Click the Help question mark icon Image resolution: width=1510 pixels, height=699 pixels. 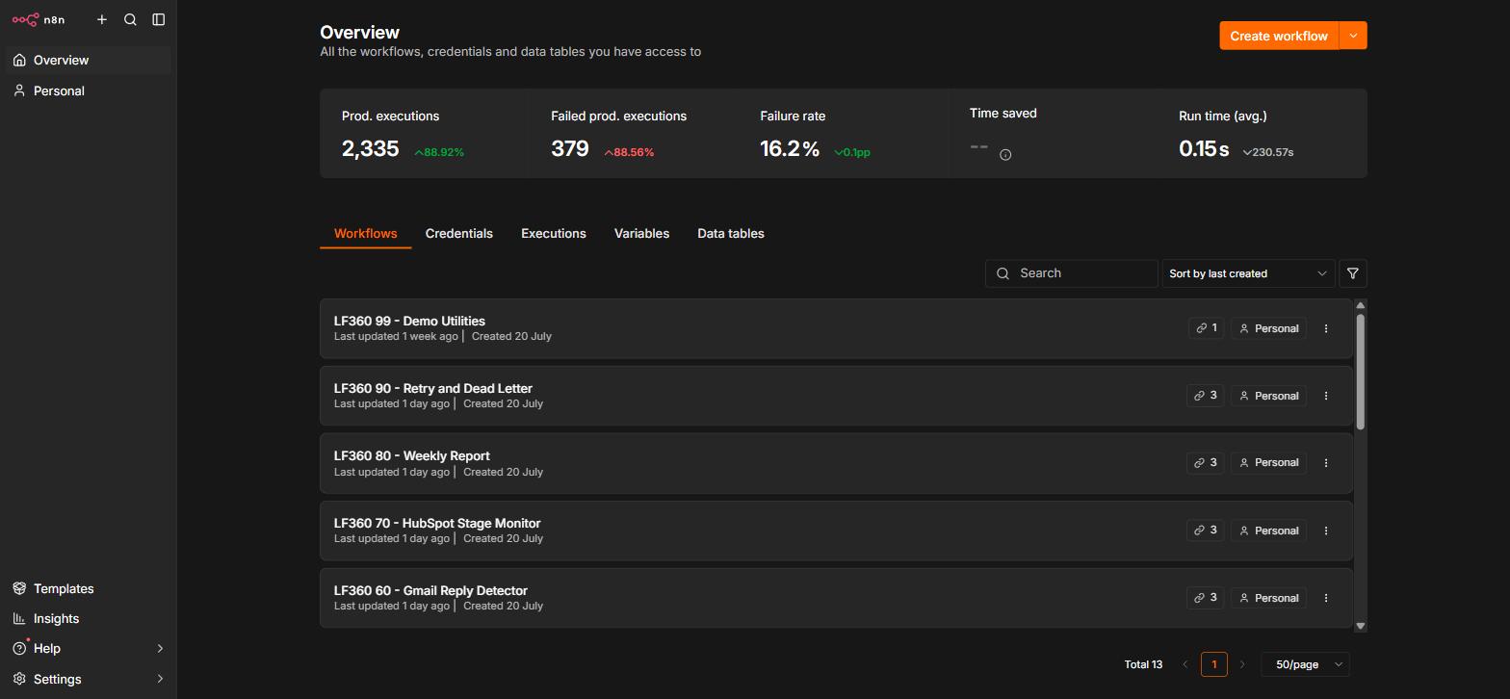click(19, 649)
